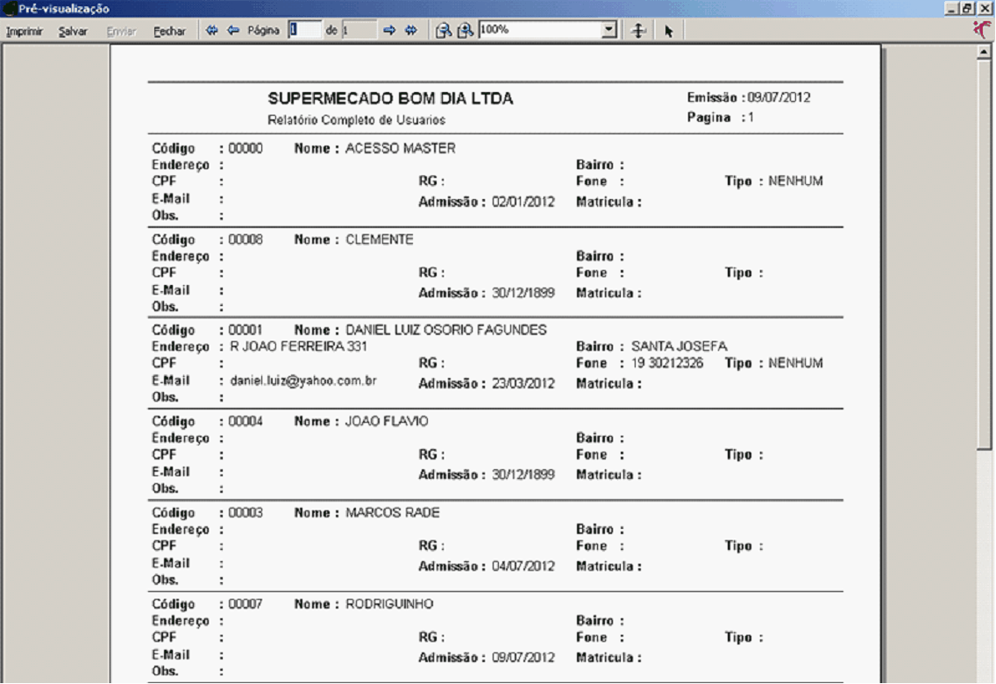Click the zoom in magnifier icon
The image size is (996, 684).
466,31
